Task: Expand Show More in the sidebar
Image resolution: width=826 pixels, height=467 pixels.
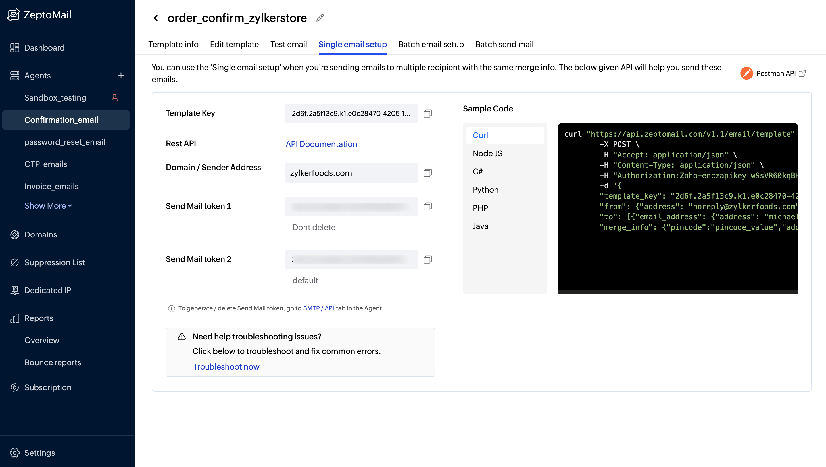Action: 48,206
